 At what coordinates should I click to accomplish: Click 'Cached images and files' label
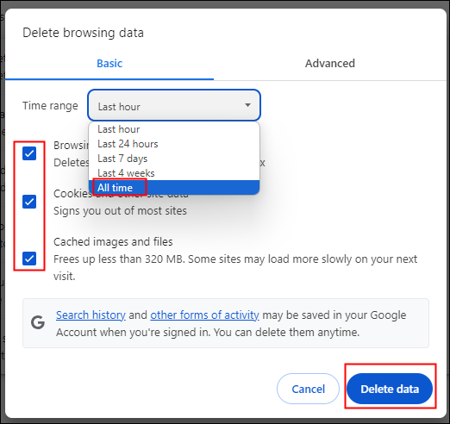(x=113, y=242)
